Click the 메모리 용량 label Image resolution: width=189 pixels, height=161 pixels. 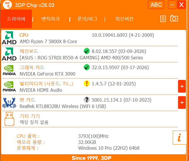31,142
